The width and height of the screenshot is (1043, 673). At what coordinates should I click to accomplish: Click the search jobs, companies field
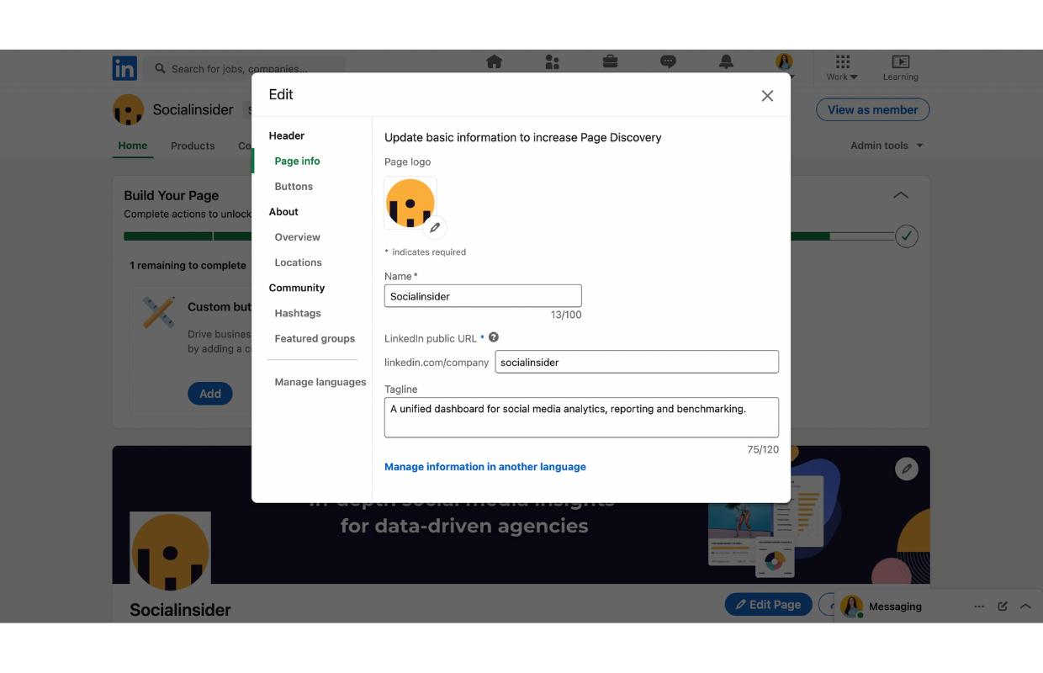tap(244, 68)
